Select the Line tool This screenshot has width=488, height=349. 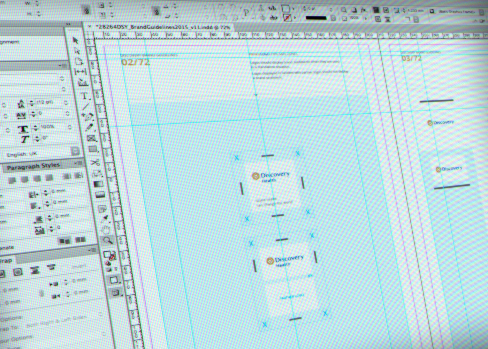(86, 106)
